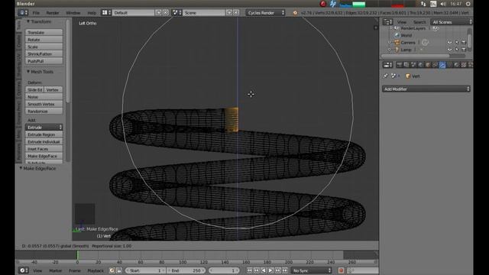Screen dimensions: 489x275
Task: Click the Scale button
Action: (x=44, y=47)
